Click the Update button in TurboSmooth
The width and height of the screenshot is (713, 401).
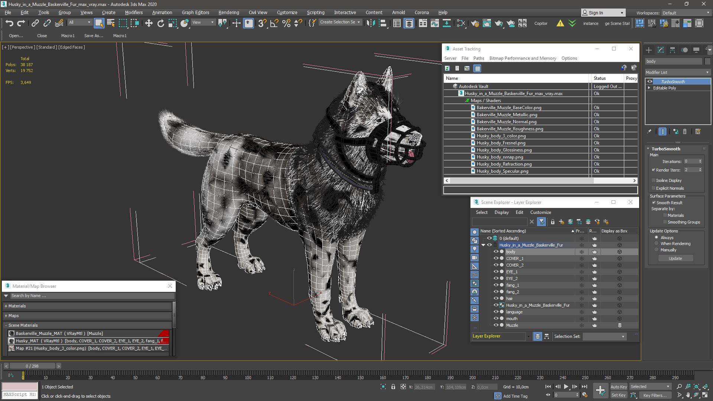click(x=675, y=258)
